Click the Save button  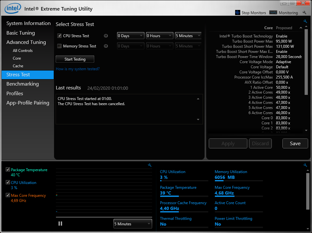pos(295,143)
